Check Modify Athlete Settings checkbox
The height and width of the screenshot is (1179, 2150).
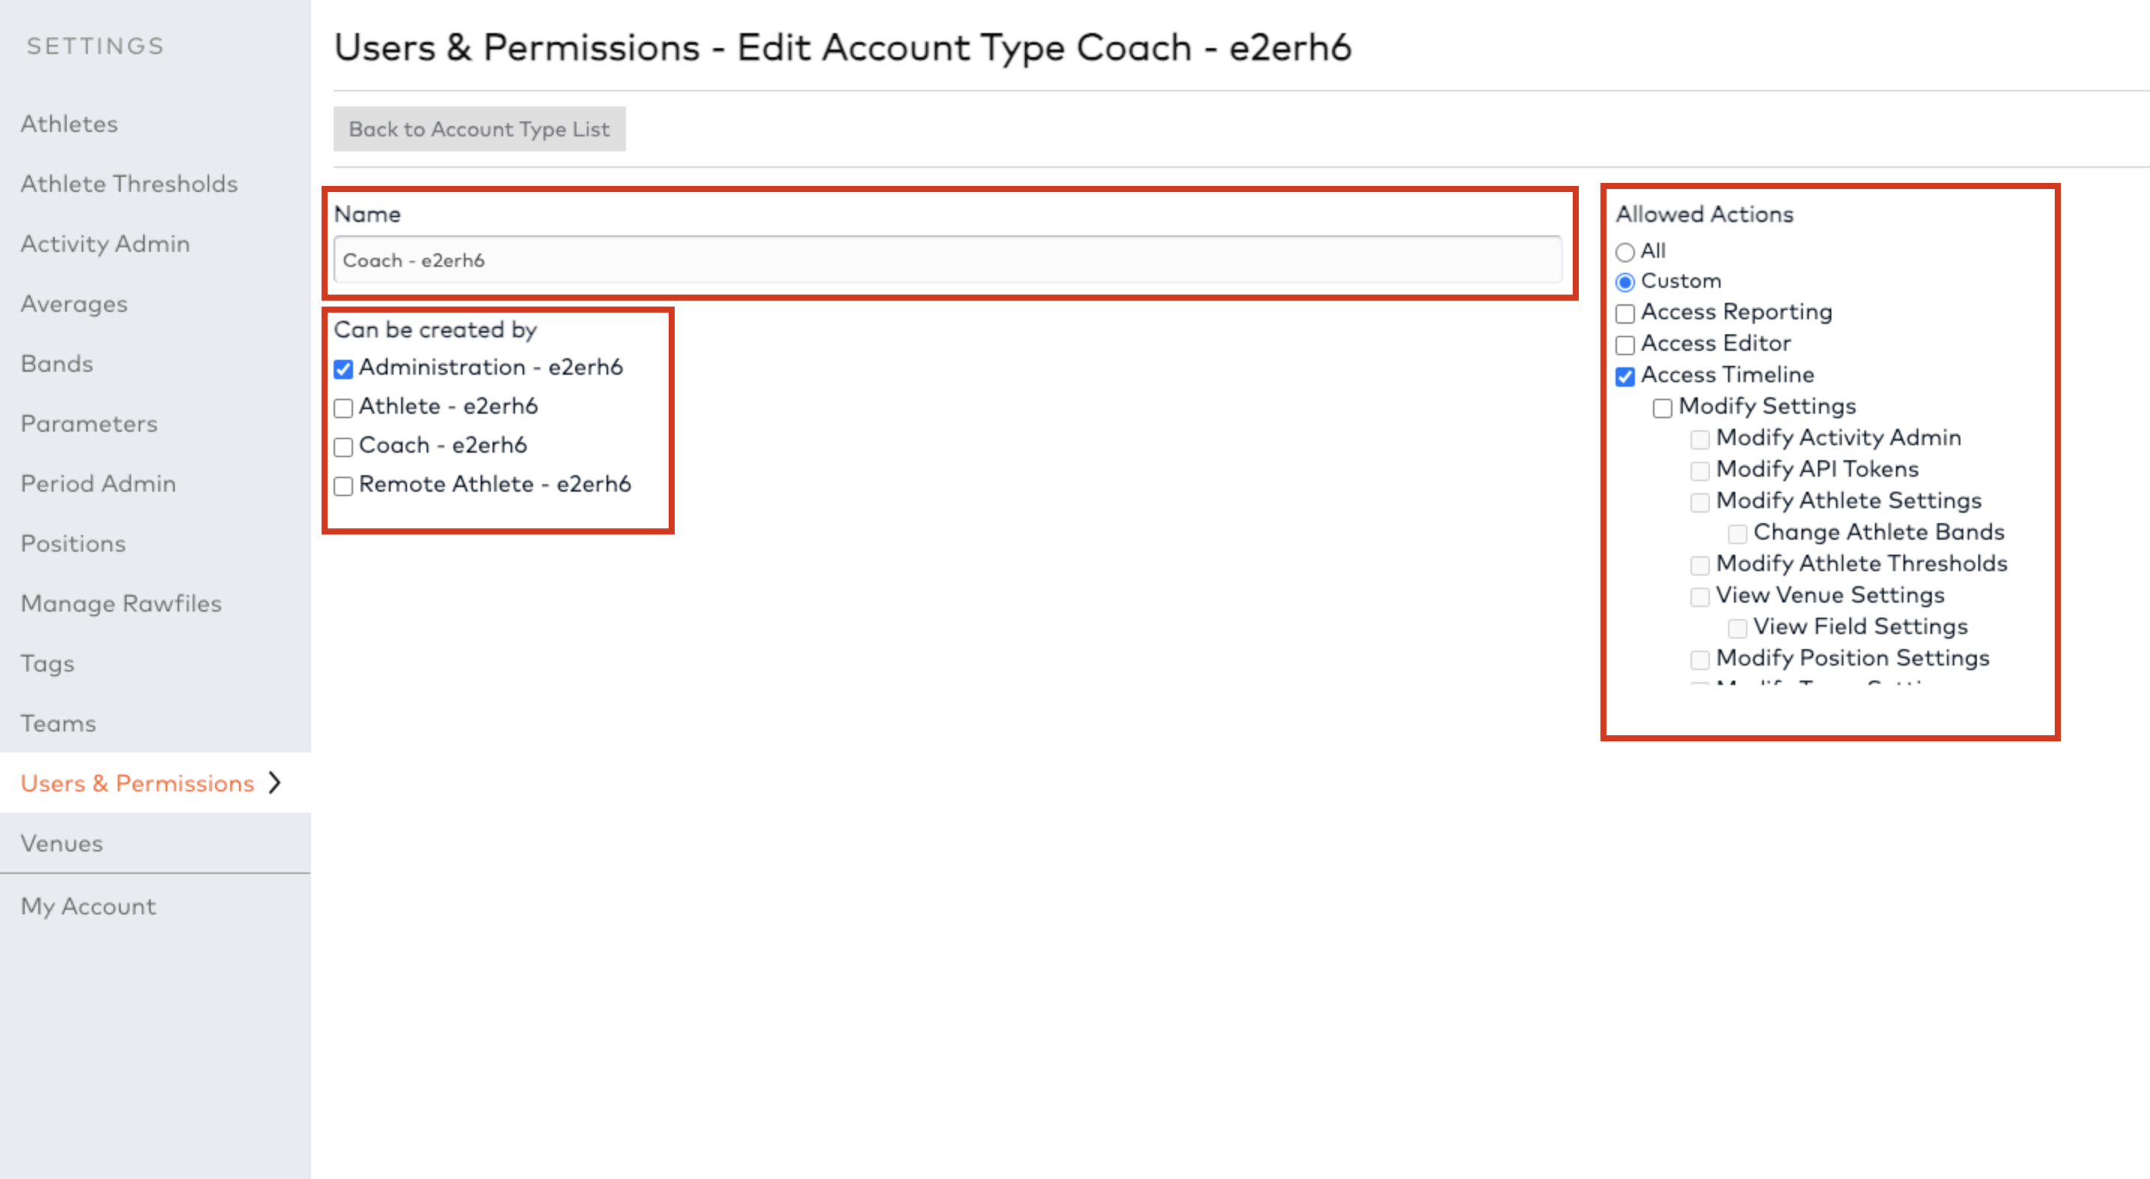pos(1699,502)
